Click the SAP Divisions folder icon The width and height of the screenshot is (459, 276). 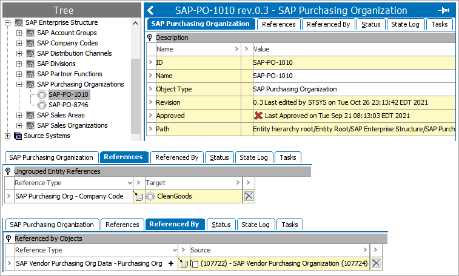(30, 64)
